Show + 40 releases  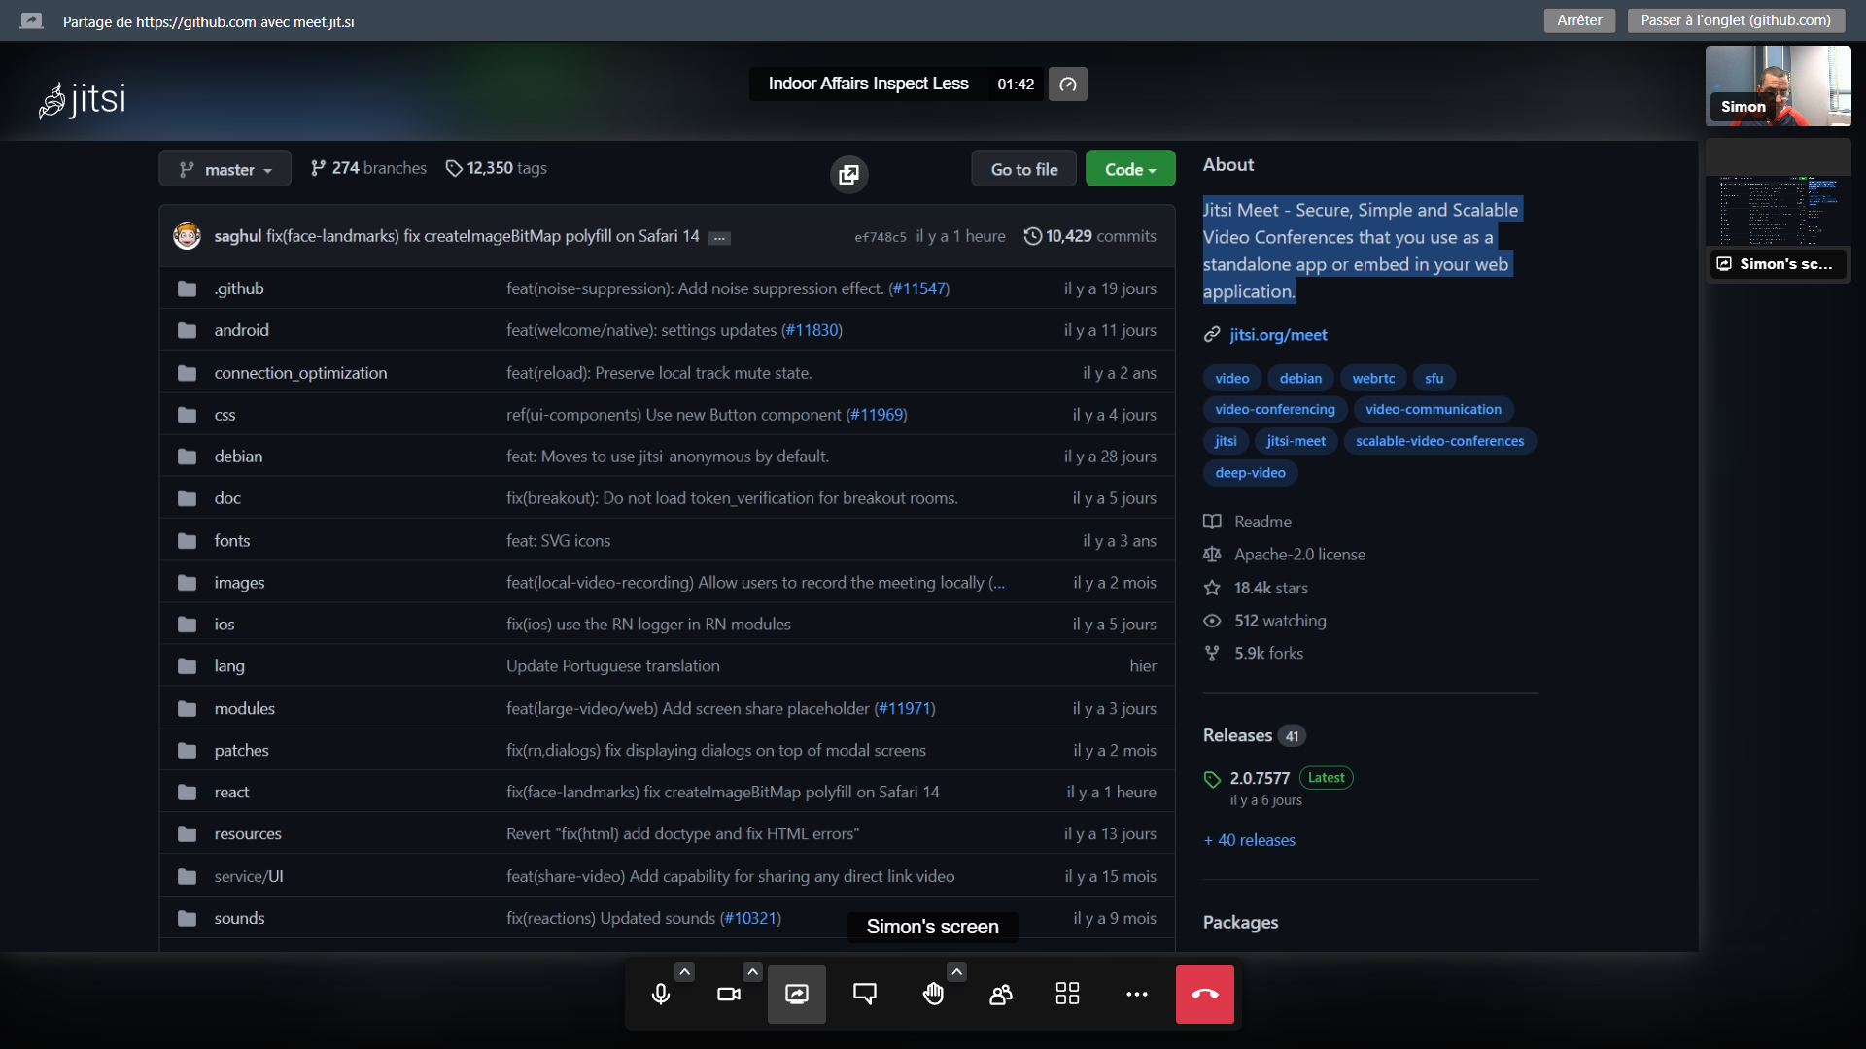[1250, 840]
